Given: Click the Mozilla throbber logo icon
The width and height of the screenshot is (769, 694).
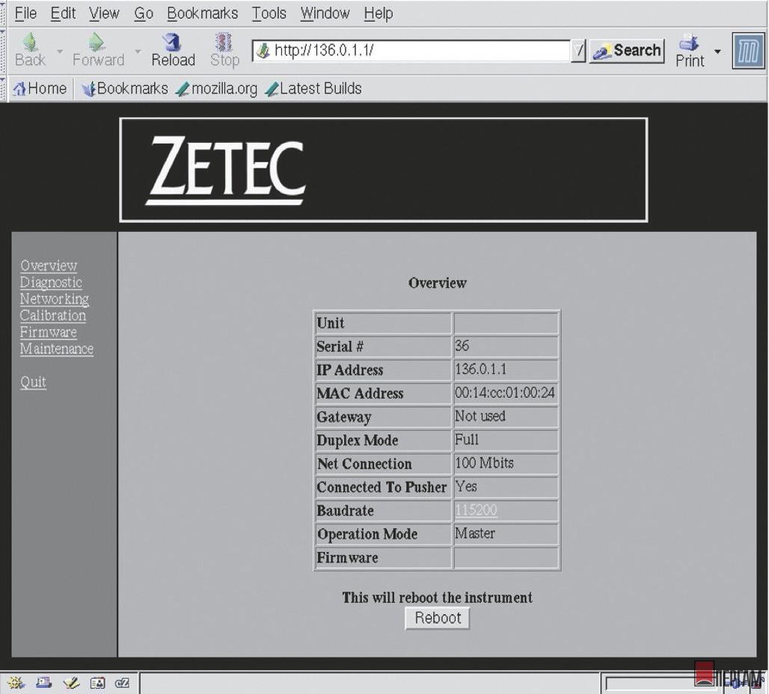Looking at the screenshot, I should tap(748, 51).
